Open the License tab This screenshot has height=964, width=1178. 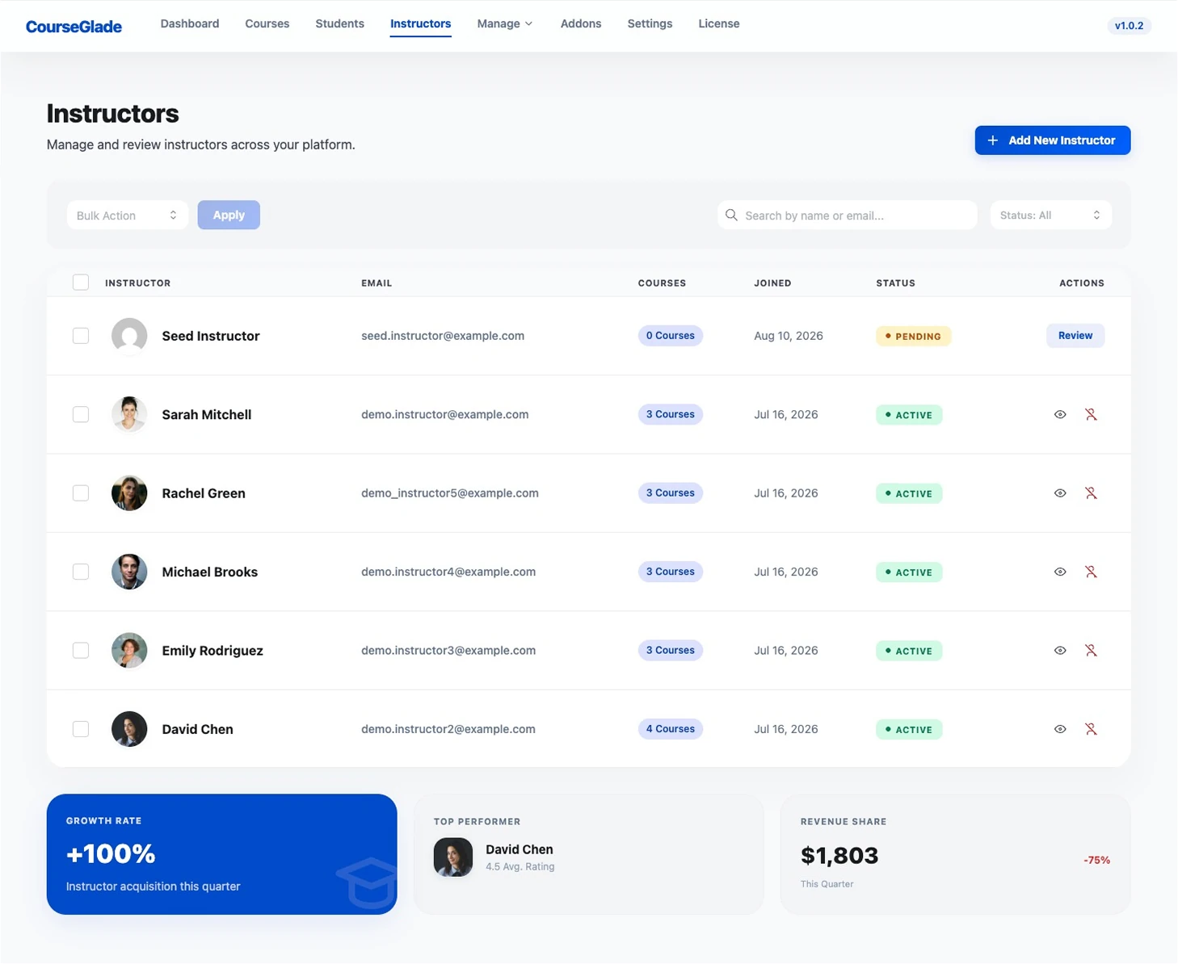[719, 24]
